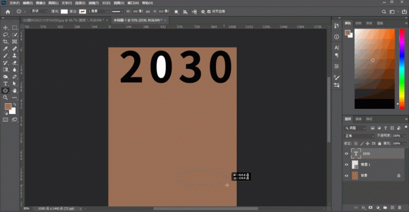Open the Paragraph panel icon
The width and height of the screenshot is (409, 212).
coord(336,55)
